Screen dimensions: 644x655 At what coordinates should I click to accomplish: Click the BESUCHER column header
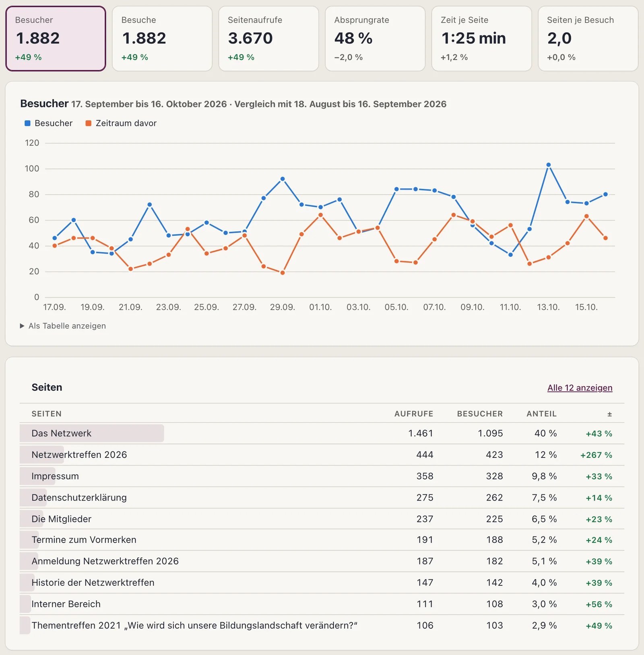tap(480, 414)
